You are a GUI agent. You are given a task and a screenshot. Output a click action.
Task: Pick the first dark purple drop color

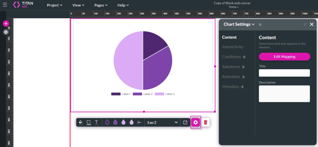coord(107,122)
